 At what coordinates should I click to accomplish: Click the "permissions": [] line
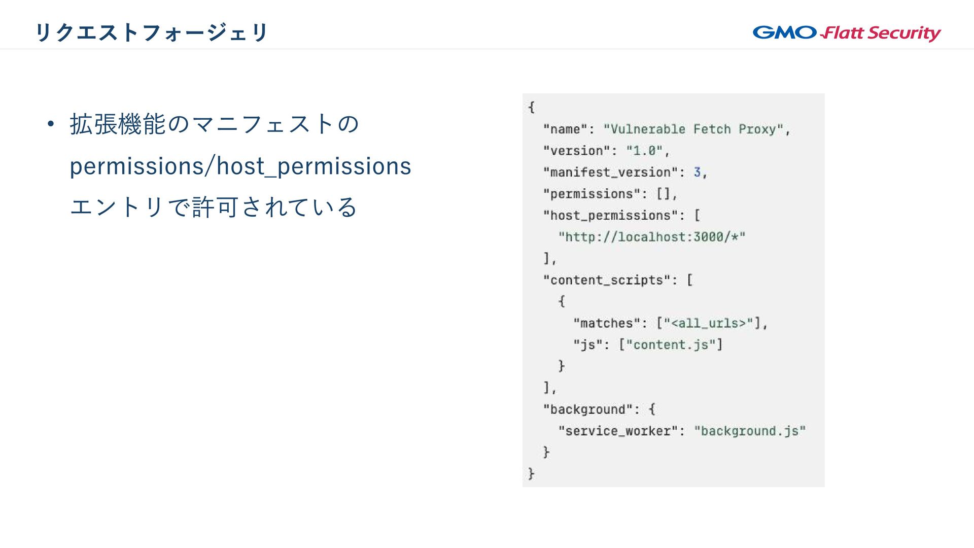pyautogui.click(x=610, y=194)
